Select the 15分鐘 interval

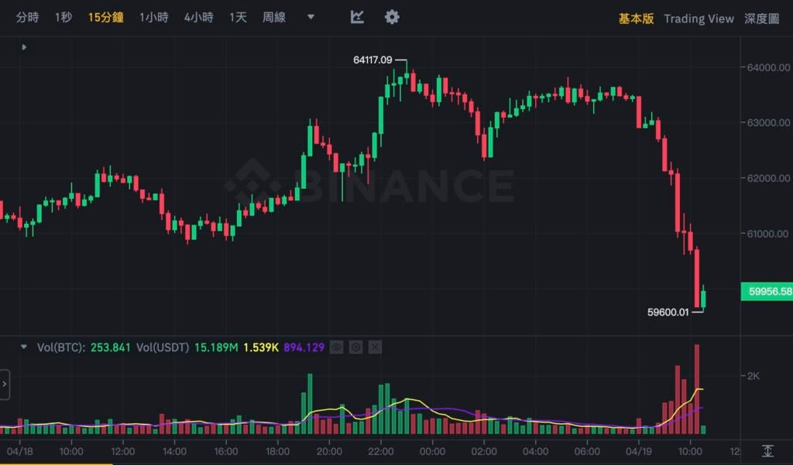105,17
